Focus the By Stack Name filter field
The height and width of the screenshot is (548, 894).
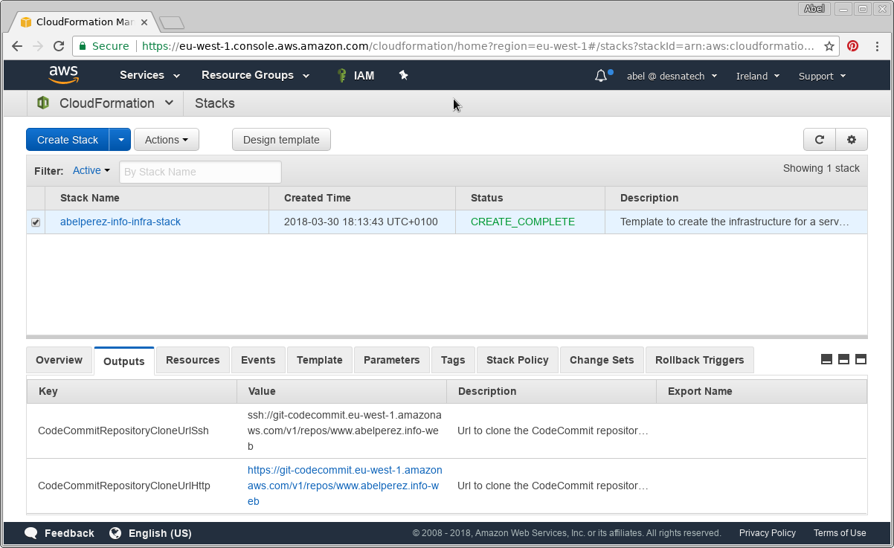(201, 172)
